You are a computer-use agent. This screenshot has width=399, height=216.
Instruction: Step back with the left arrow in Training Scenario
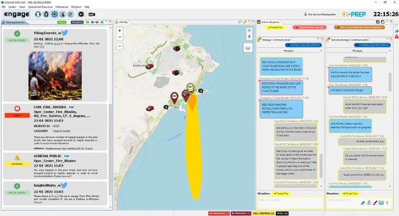[x=92, y=22]
